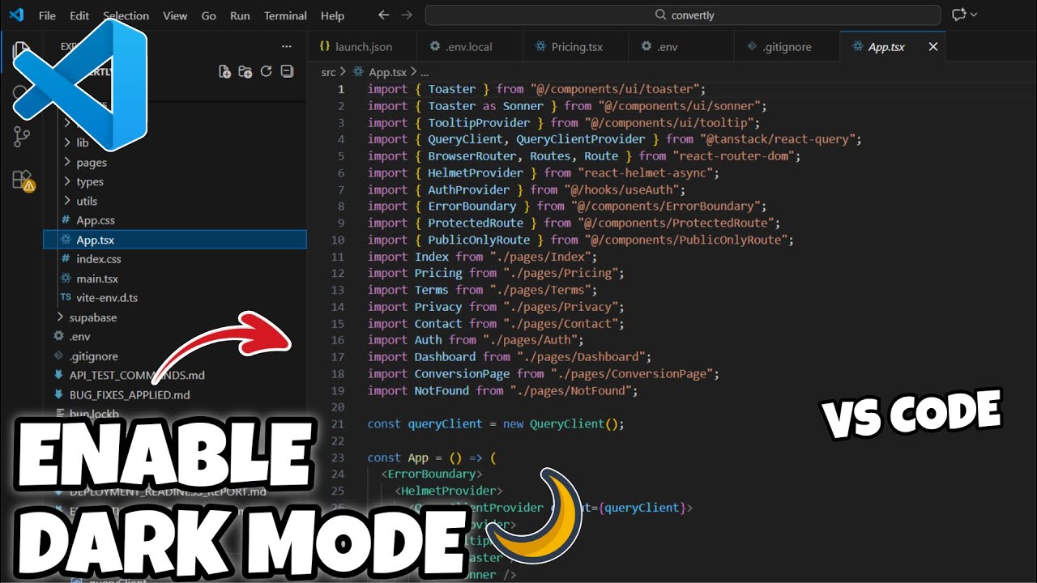Screen dimensions: 1037x583
Task: Open the Run menu
Action: [x=240, y=15]
